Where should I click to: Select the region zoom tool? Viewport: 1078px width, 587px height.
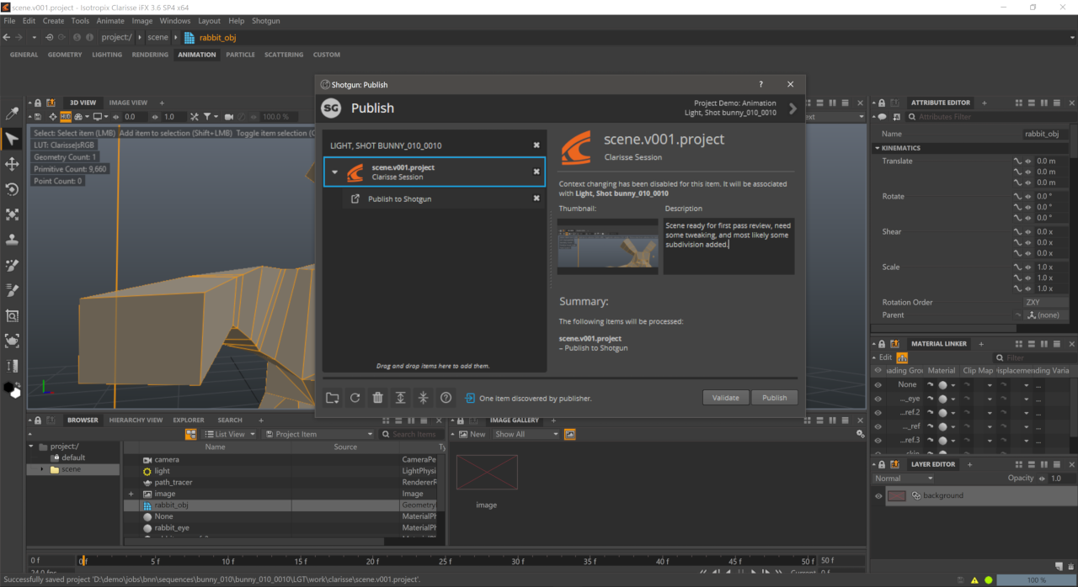click(12, 315)
